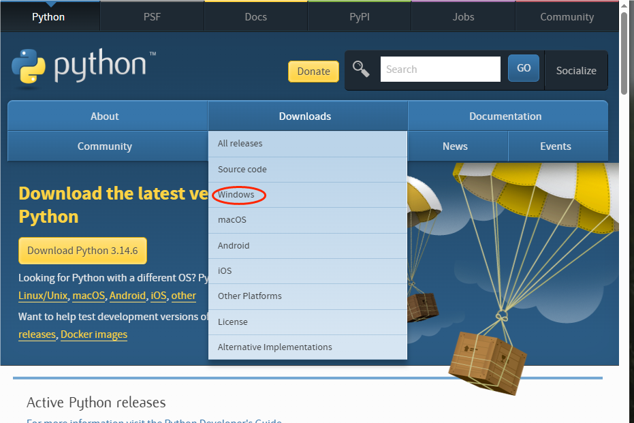Focus the Search input field
The height and width of the screenshot is (423, 634).
tap(441, 69)
